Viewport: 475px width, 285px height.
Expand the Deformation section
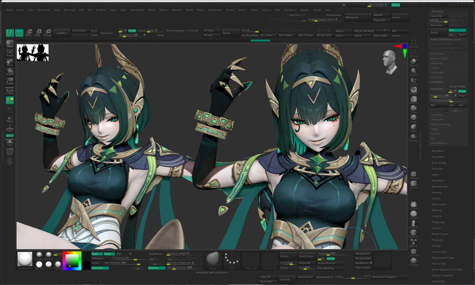439,204
